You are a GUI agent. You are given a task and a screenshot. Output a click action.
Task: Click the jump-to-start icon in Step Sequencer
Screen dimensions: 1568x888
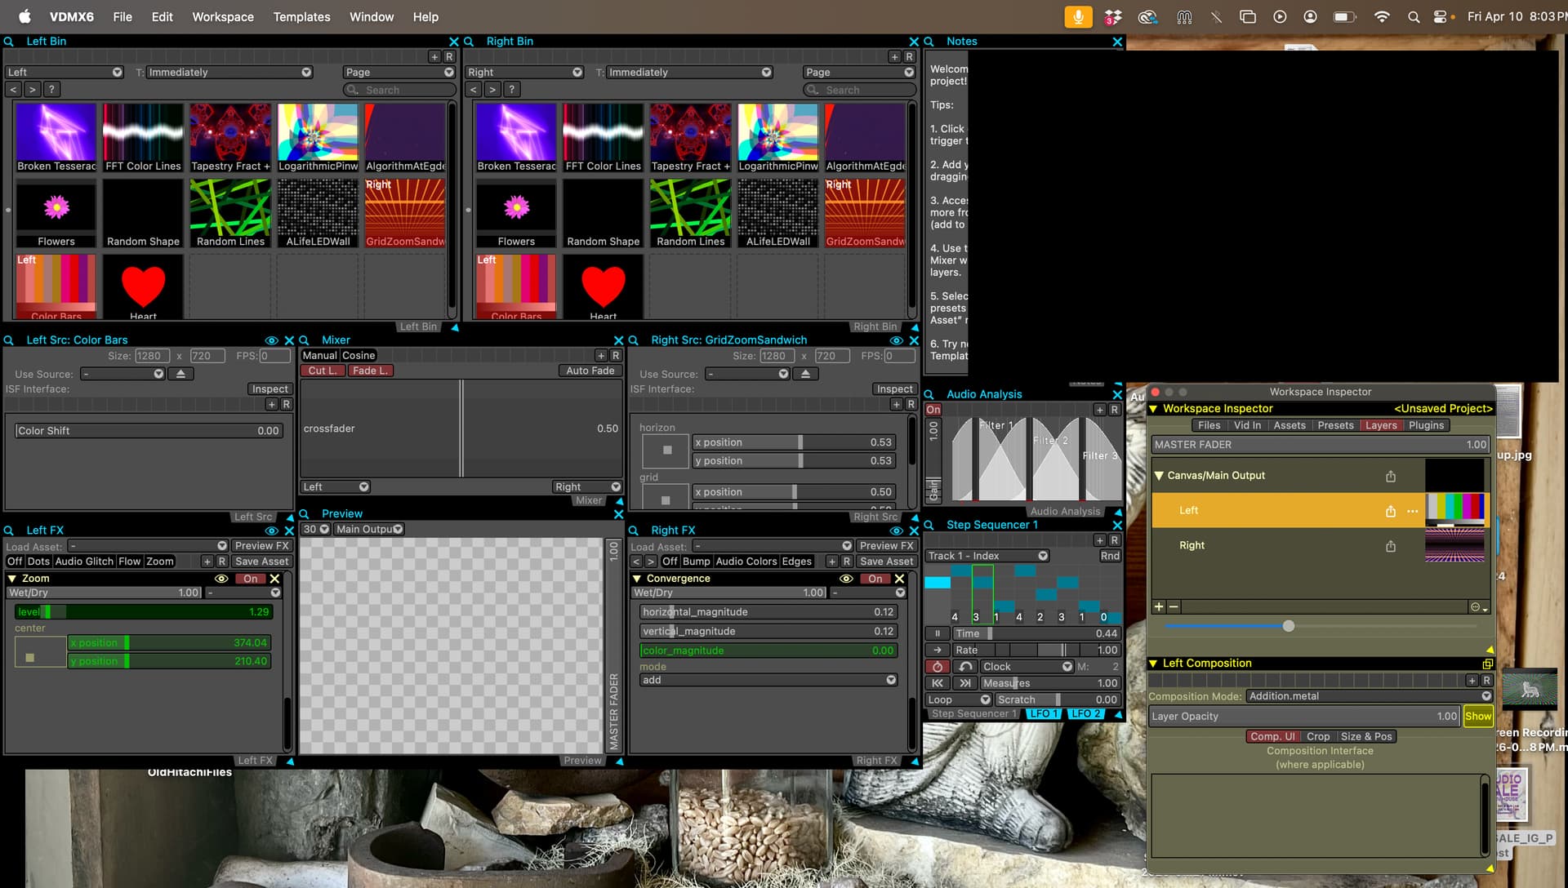pos(937,683)
